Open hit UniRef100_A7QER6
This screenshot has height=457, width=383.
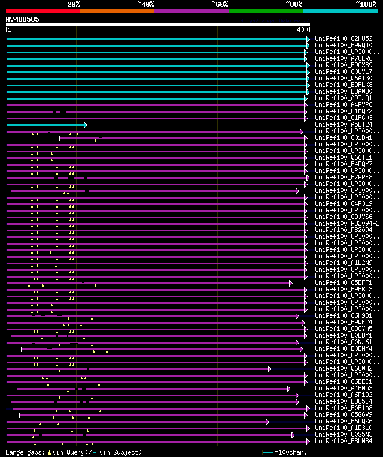(x=344, y=59)
